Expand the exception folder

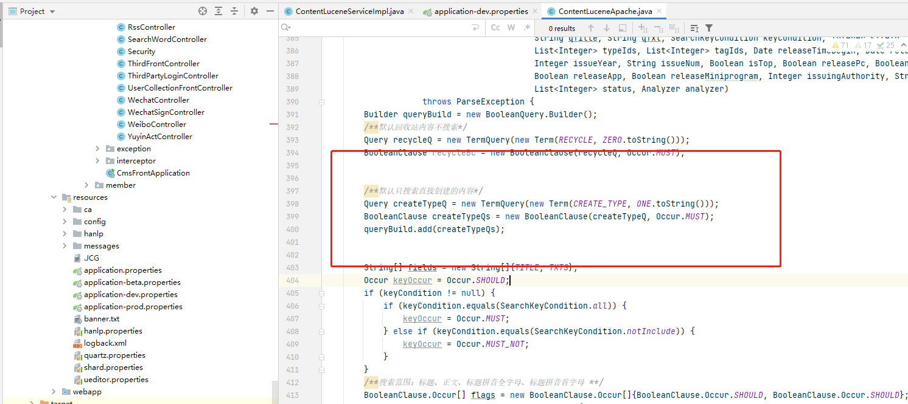tap(98, 149)
